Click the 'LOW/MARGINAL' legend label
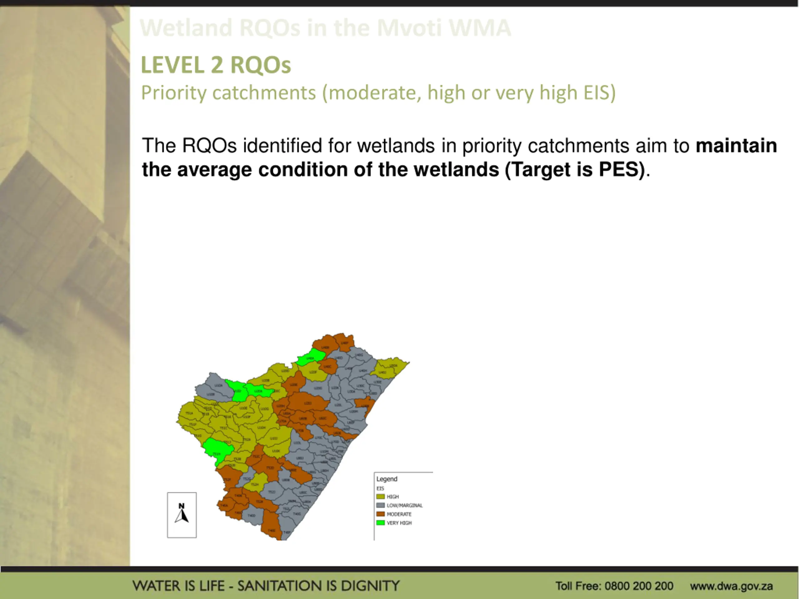Image resolution: width=799 pixels, height=599 pixels. coord(404,505)
